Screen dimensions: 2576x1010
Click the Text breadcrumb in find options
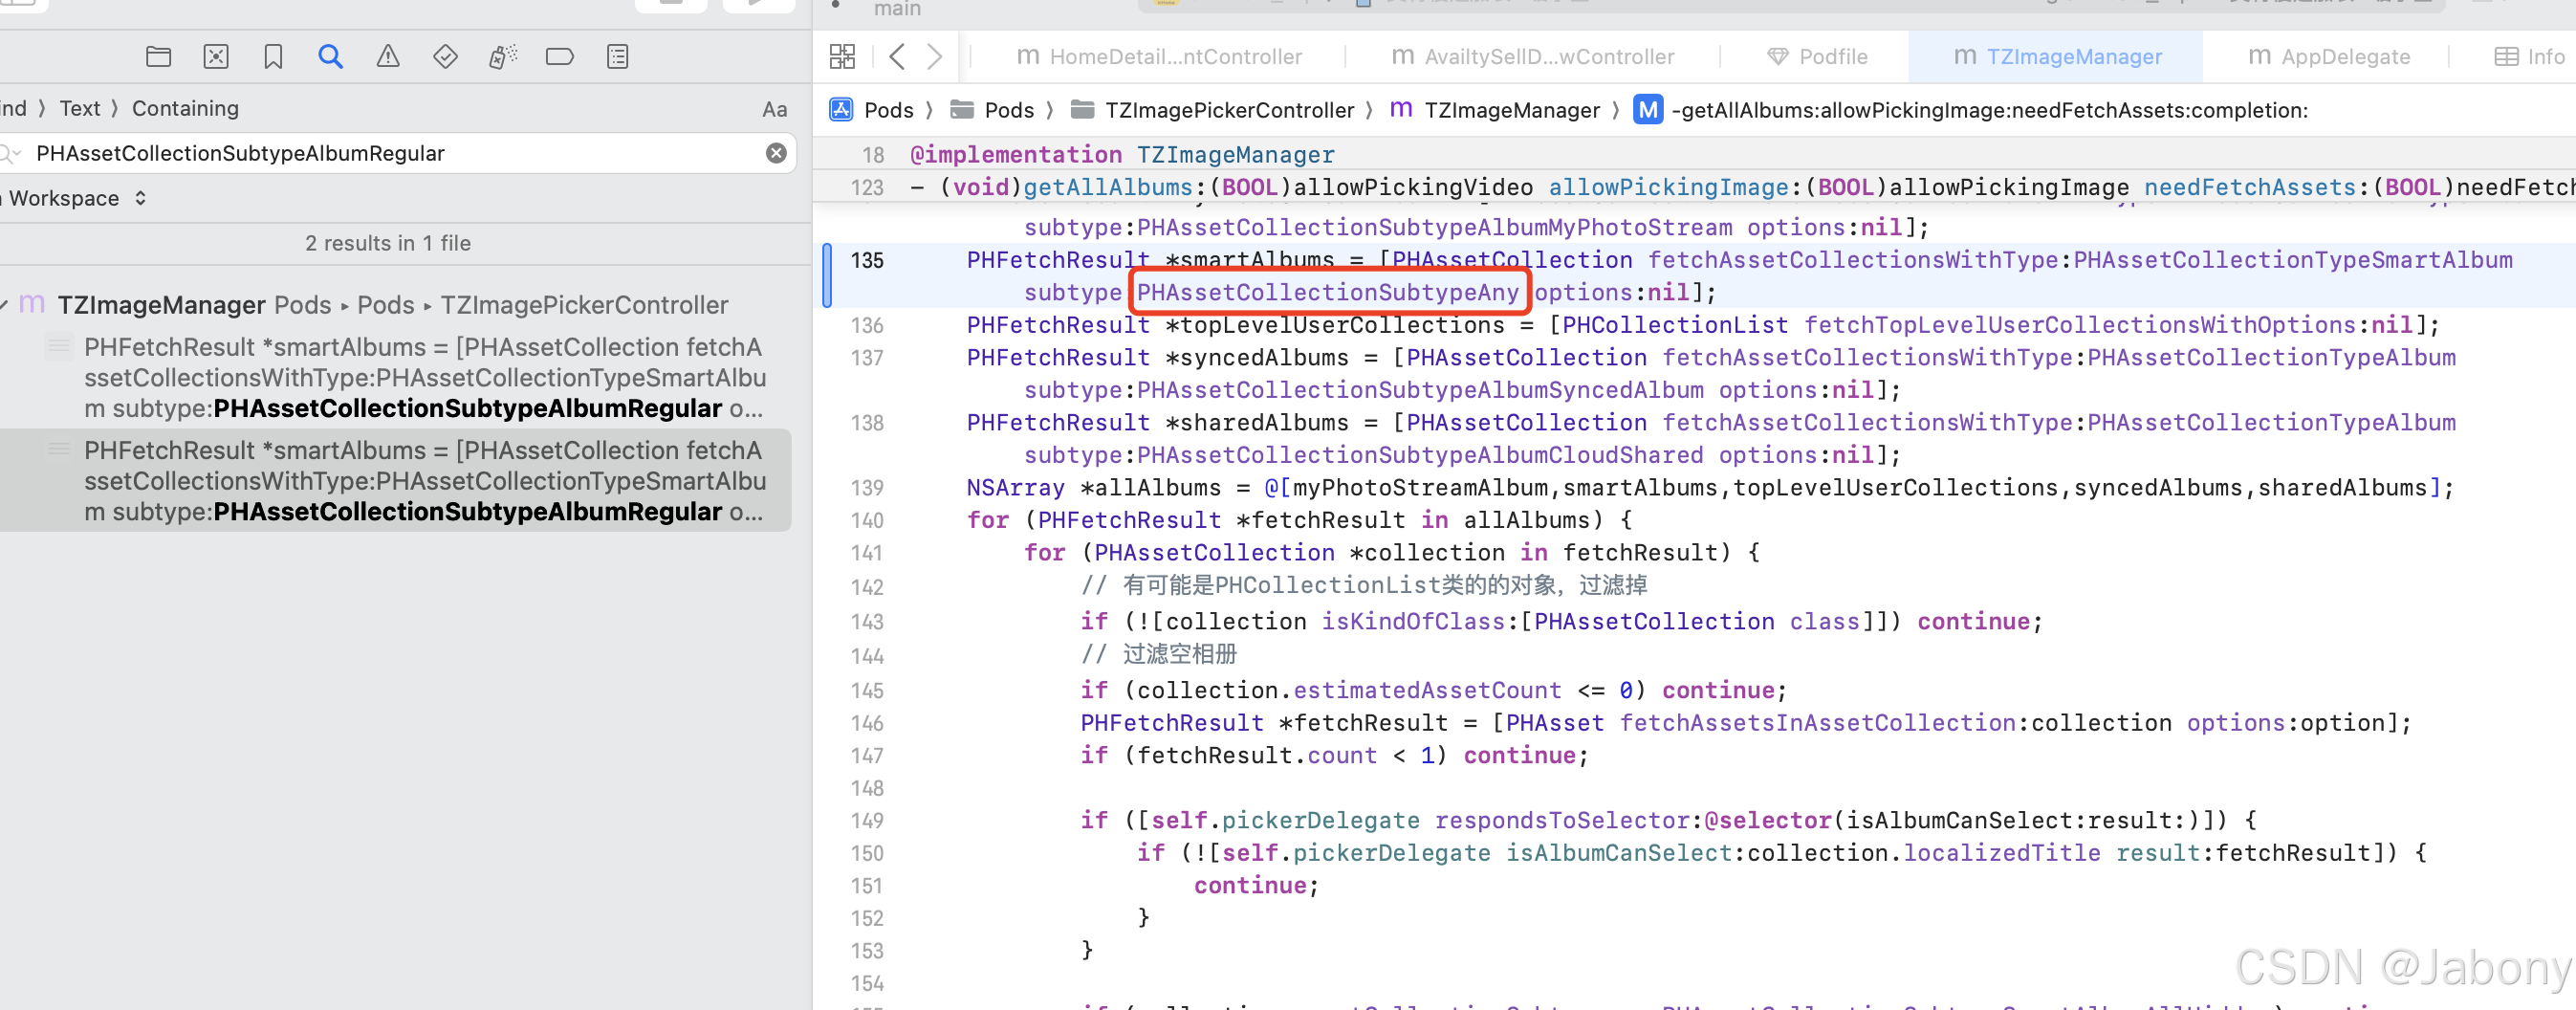[79, 108]
